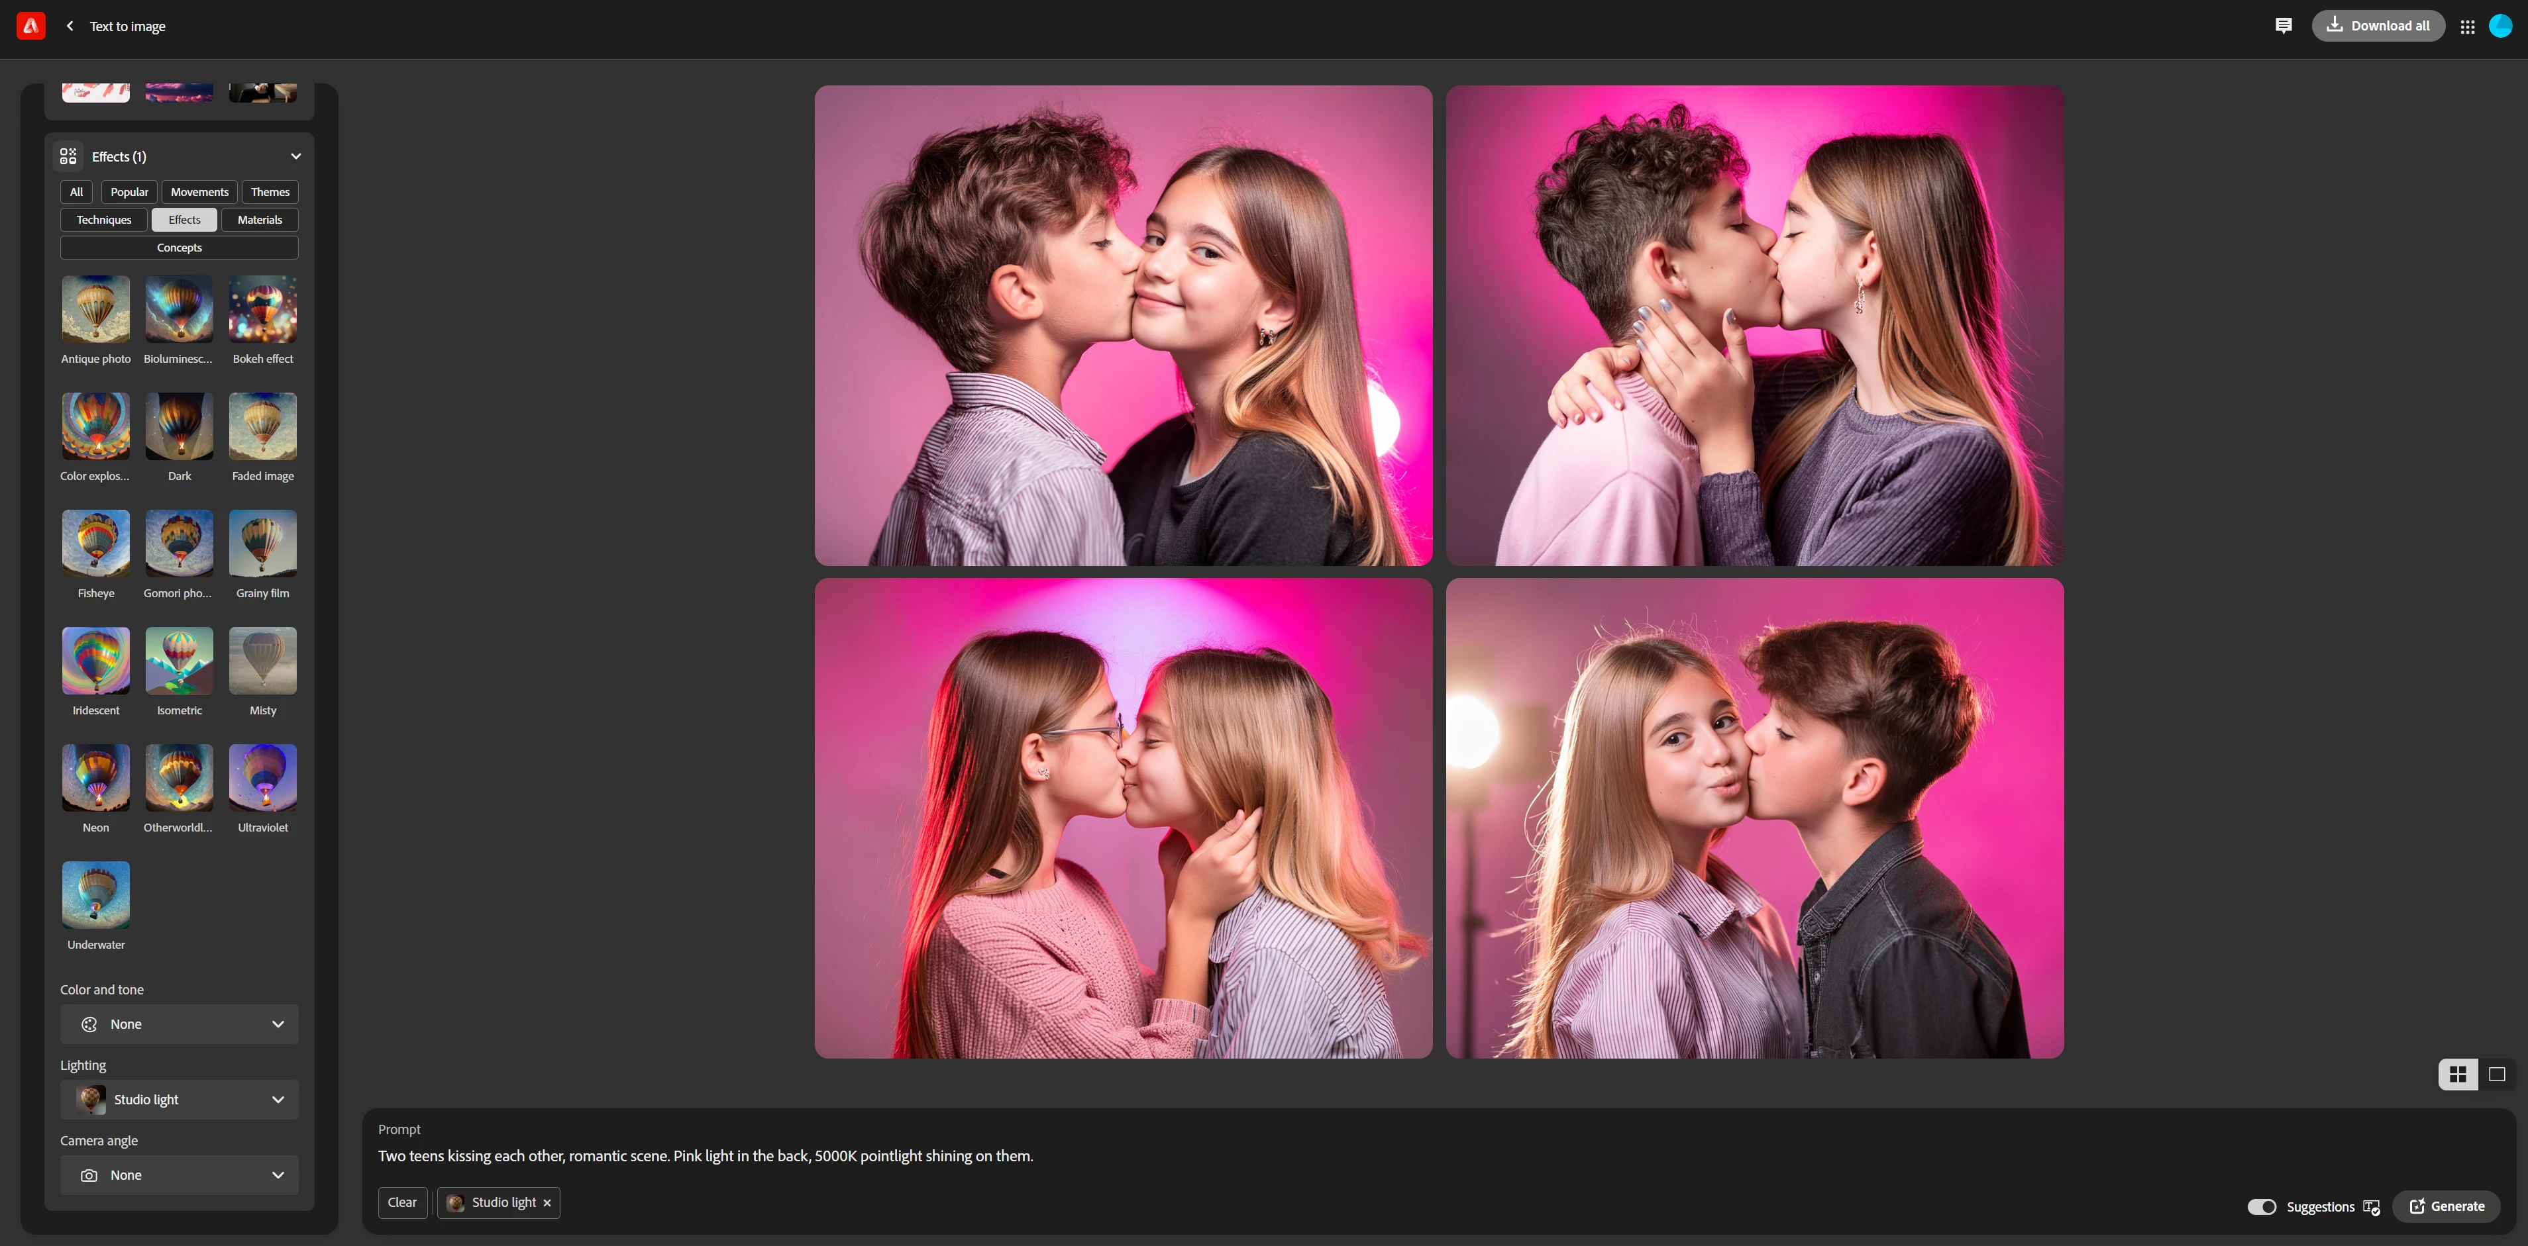Click the Adobe logo home icon
Screen dimensions: 2528x1246
[30, 26]
